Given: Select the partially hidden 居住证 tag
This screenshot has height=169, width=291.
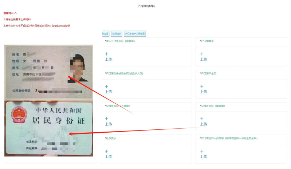Looking at the screenshot, I should pyautogui.click(x=106, y=34).
